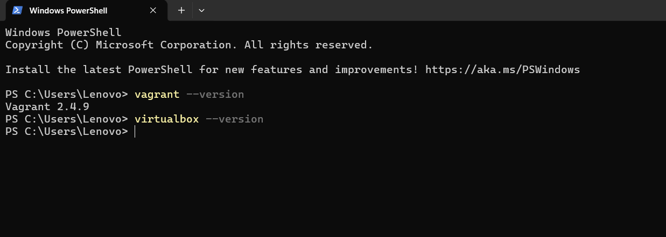Click 'Install the latest PowerShell' message text
Image resolution: width=666 pixels, height=237 pixels.
tap(99, 69)
